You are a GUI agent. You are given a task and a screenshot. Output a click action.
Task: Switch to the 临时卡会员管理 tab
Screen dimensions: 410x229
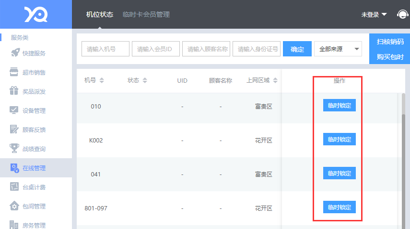(x=146, y=14)
